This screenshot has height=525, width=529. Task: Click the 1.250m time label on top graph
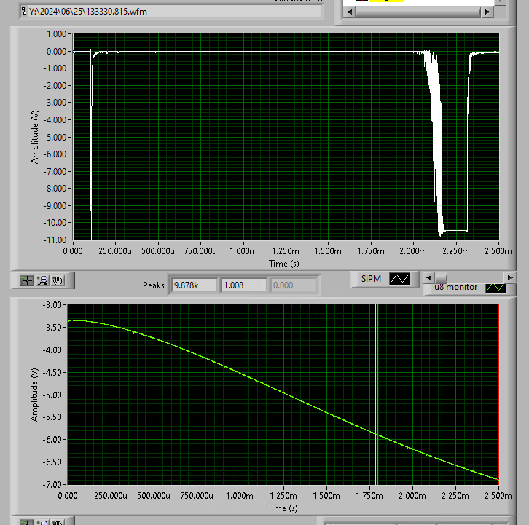286,251
